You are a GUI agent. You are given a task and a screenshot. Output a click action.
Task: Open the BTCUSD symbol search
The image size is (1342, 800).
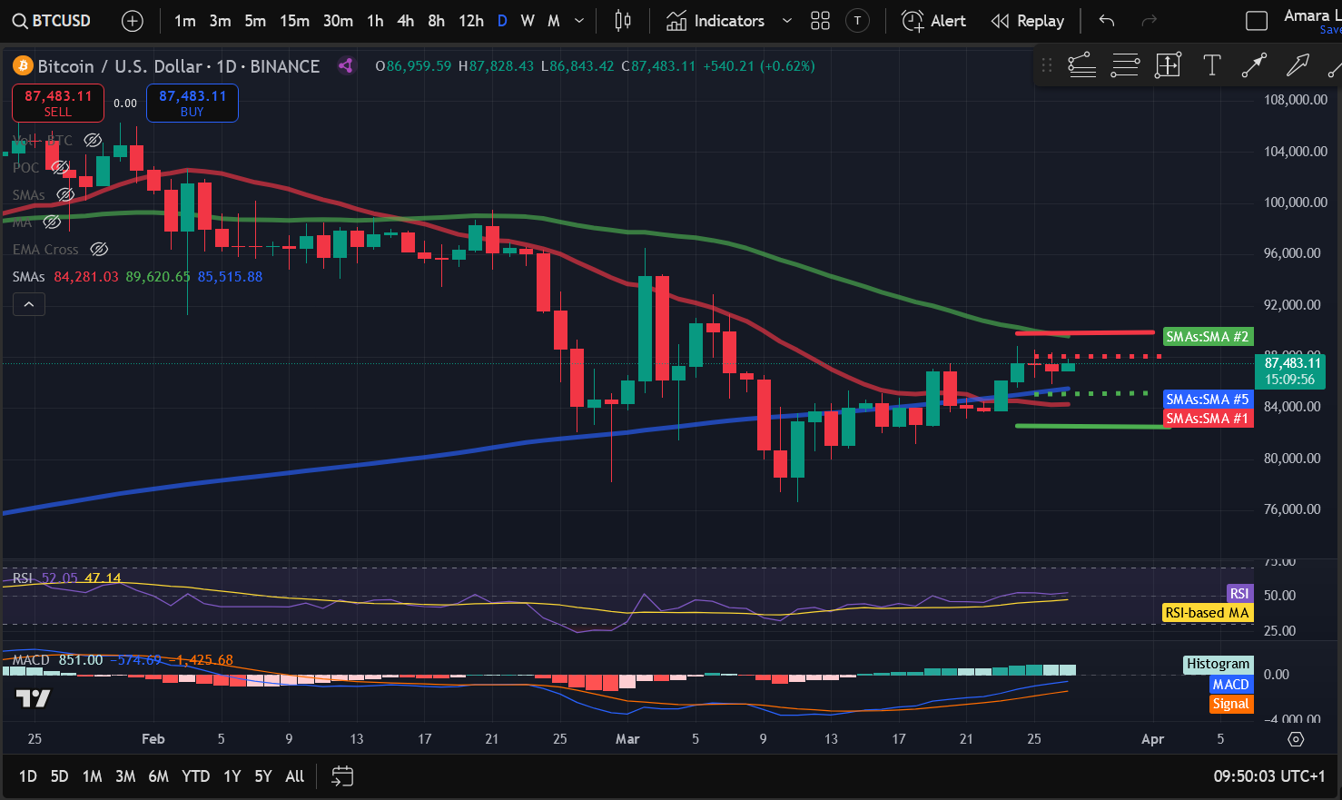tap(52, 21)
